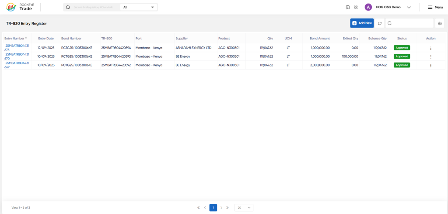
Task: Select the 12/09/2025 entry date cell
Action: point(45,48)
